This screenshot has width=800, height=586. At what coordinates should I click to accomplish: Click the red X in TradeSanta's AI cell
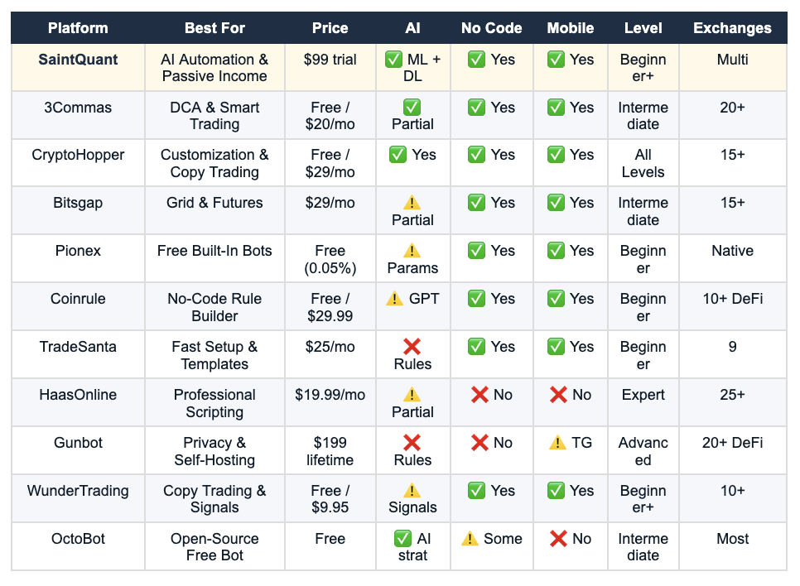412,347
